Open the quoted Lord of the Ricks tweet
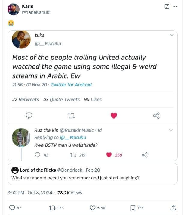This screenshot has width=184, height=215. [x=93, y=173]
